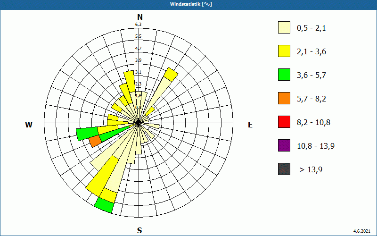Click the 5,5 radial axis value
Image resolution: width=377 pixels, height=236 pixels.
[x=138, y=36]
